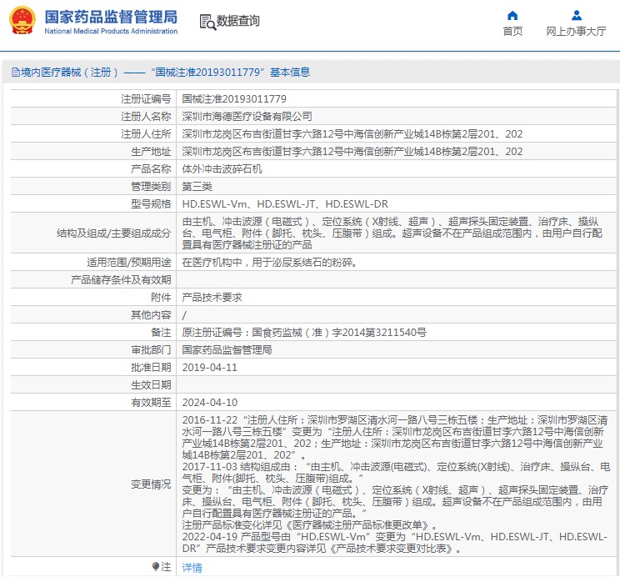Click the 生产地址 row label
The image size is (620, 577).
click(151, 151)
